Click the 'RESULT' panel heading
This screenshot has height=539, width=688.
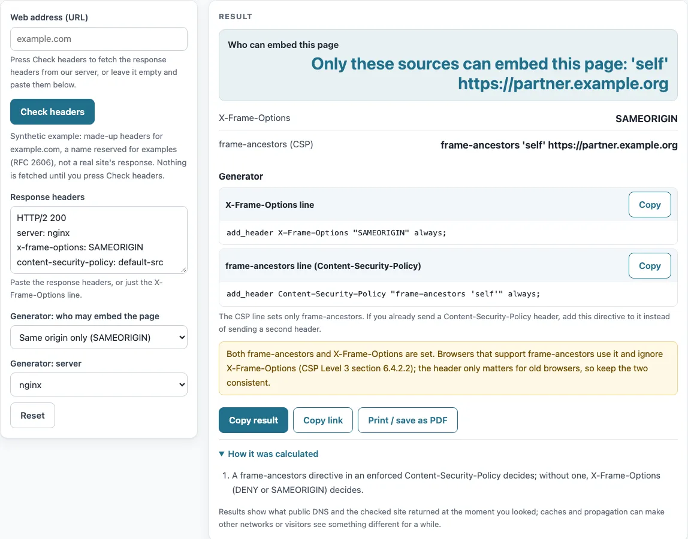(236, 17)
